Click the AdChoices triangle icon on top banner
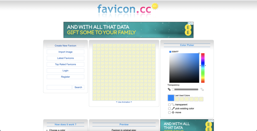 click(189, 23)
